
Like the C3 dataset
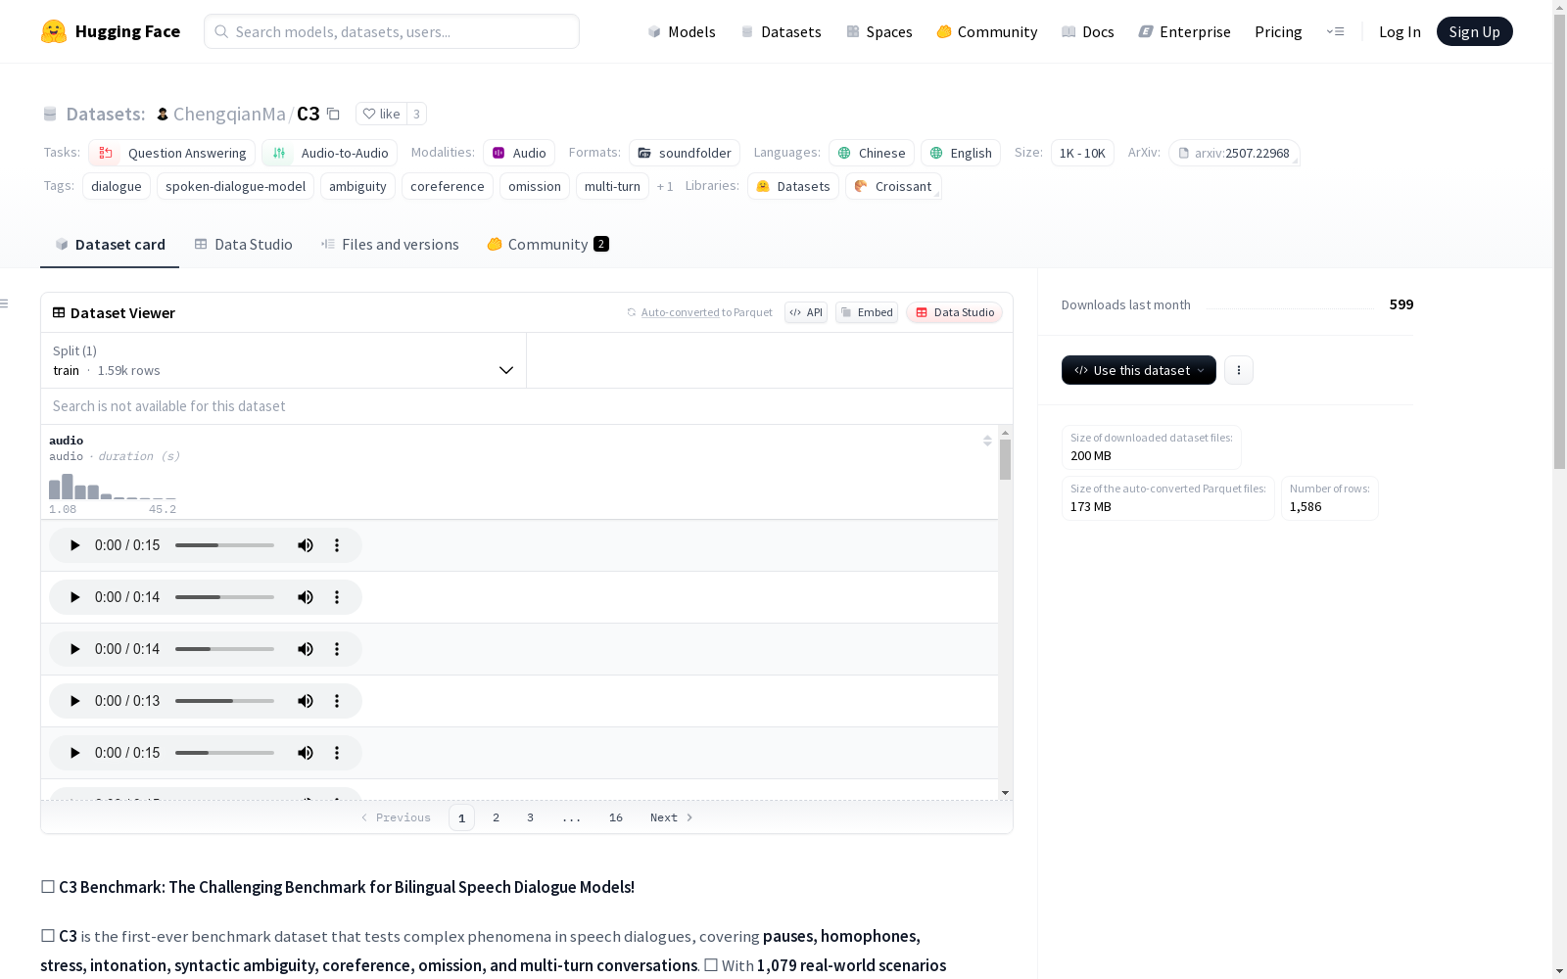point(381,114)
